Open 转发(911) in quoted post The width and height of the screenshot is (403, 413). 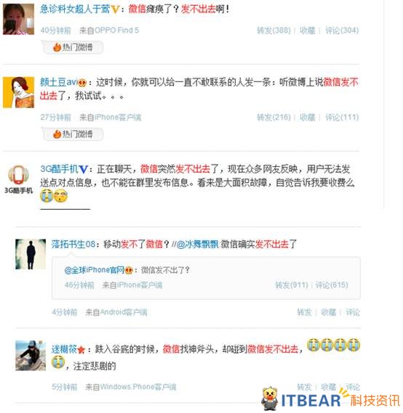[x=292, y=285]
